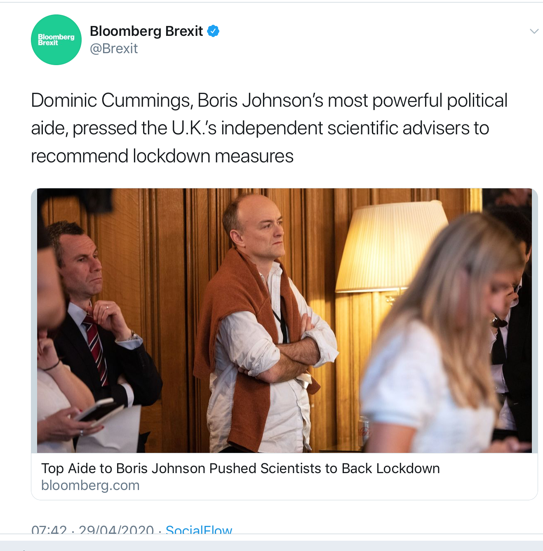Click the 'recommend lockdown measures' text line
Viewport: 543px width, 551px height.
click(x=162, y=156)
